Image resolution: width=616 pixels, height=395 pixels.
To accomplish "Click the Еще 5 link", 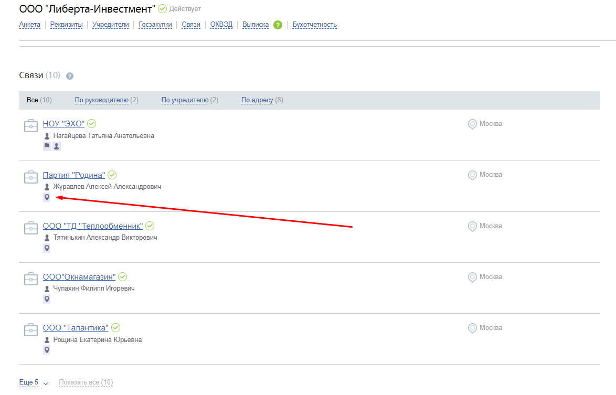I will pos(29,382).
